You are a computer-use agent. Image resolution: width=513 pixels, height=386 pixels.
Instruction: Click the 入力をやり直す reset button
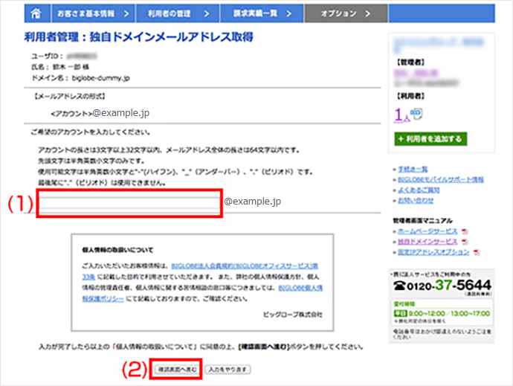point(228,370)
